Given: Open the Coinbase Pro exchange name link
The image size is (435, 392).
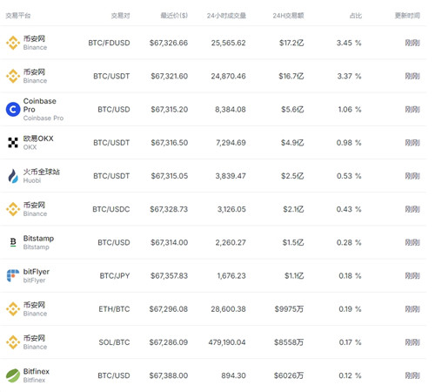Looking at the screenshot, I should point(40,105).
